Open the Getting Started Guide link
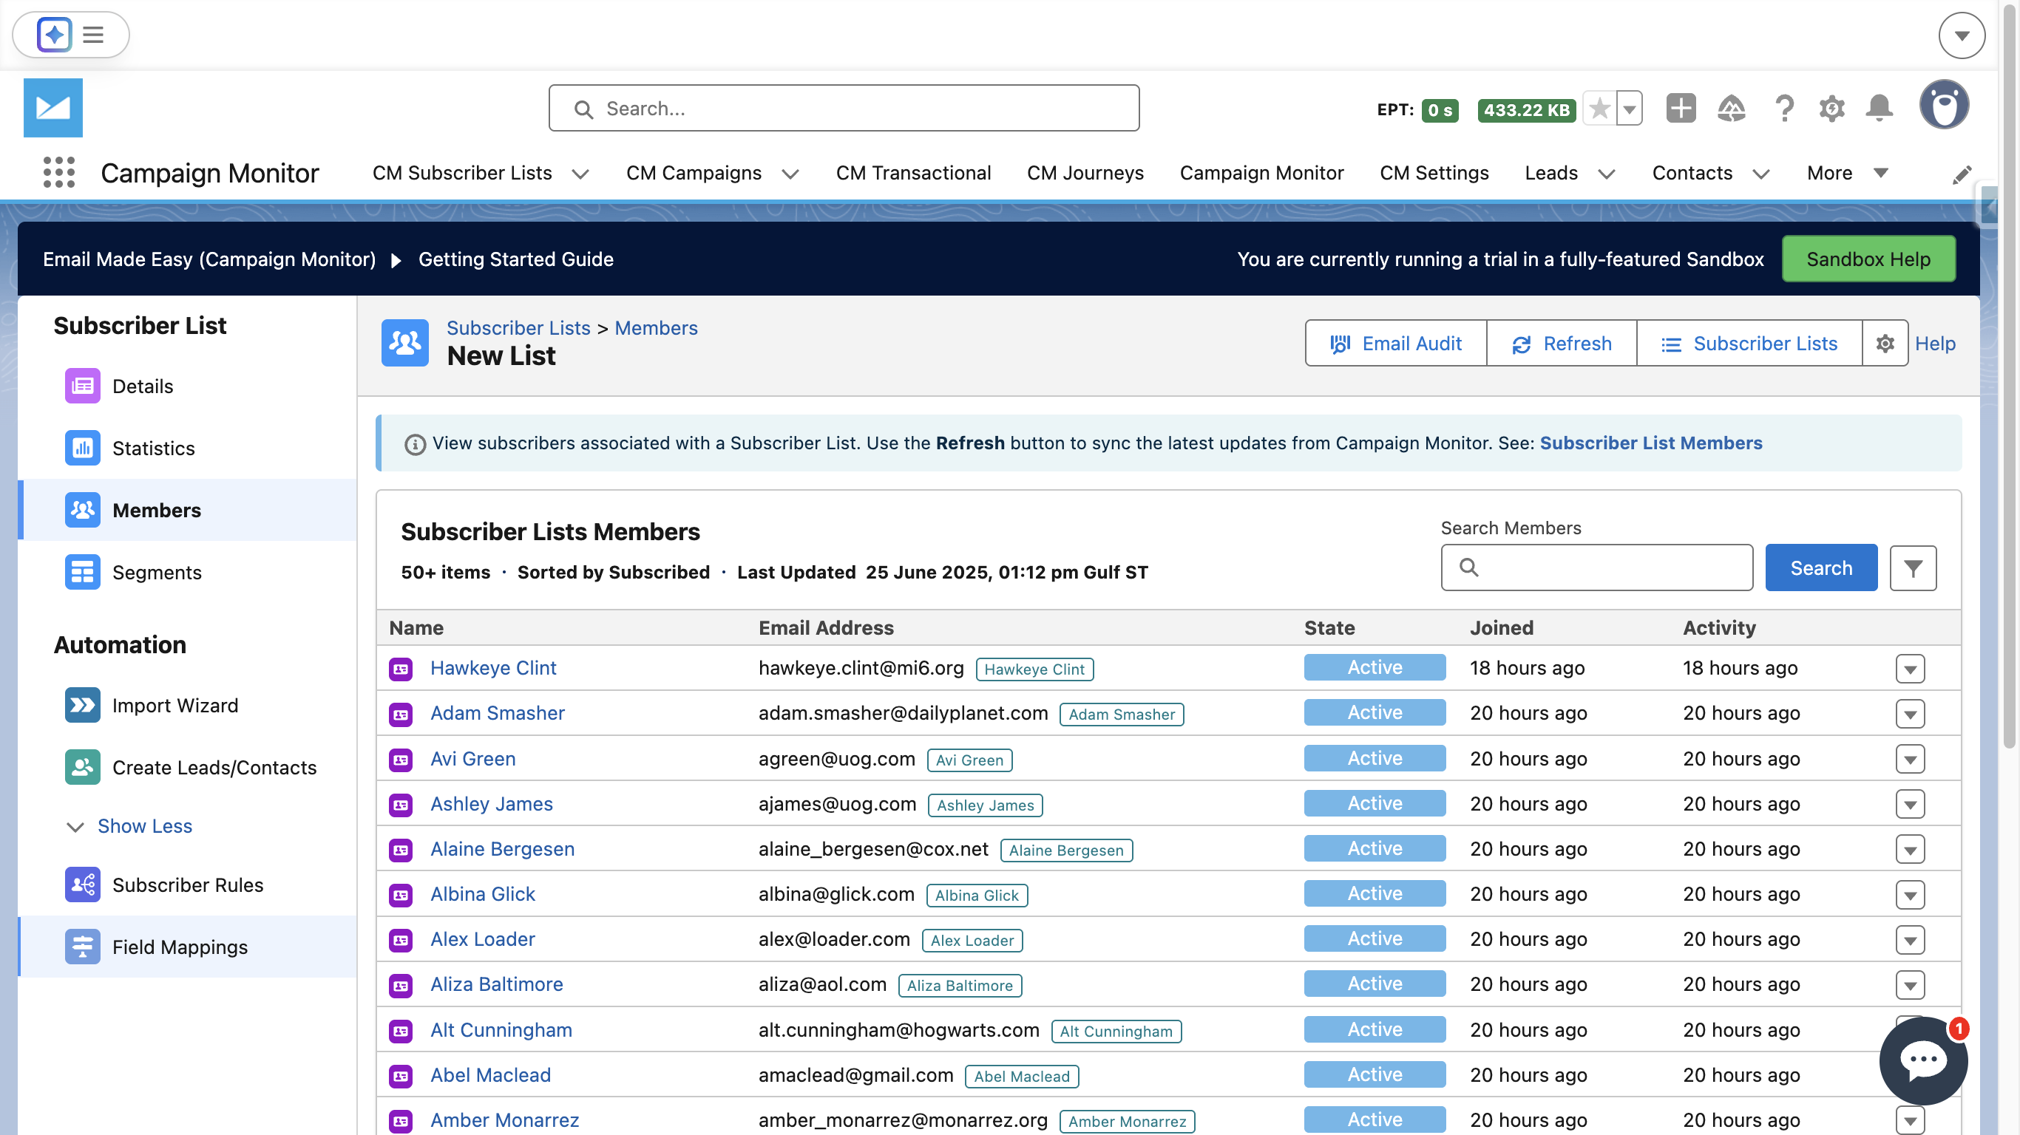The height and width of the screenshot is (1135, 2020). [515, 259]
